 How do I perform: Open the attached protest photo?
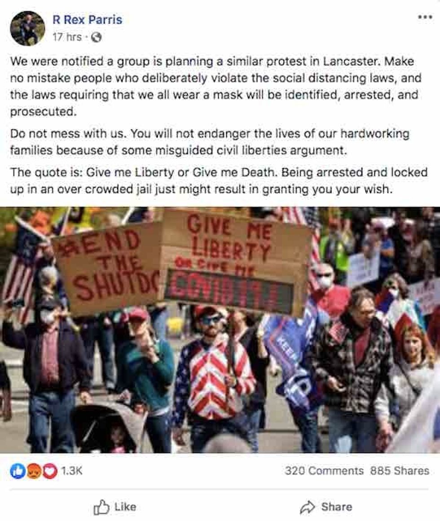pyautogui.click(x=220, y=330)
